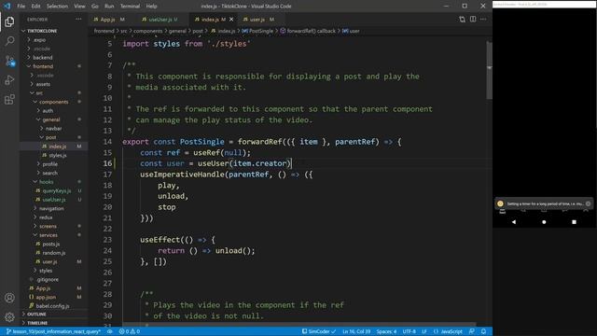
Task: Open app.json in the file tree
Action: coord(46,297)
